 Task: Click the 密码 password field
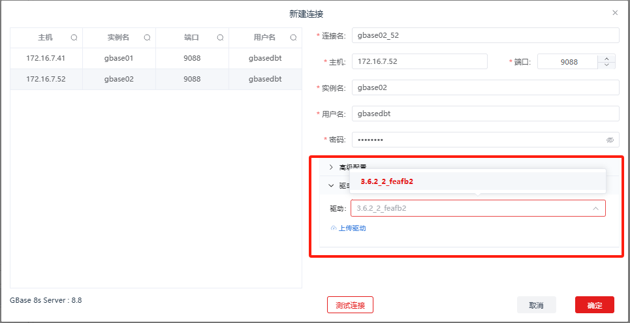(477, 140)
